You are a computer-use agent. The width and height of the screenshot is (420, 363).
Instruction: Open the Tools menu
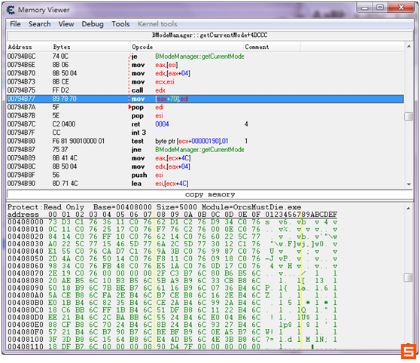click(x=120, y=24)
